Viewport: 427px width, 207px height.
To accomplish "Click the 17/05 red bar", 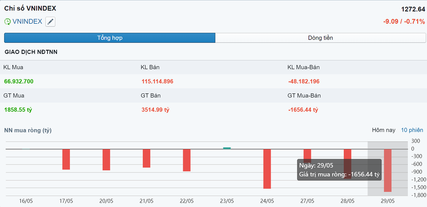I will [66, 159].
